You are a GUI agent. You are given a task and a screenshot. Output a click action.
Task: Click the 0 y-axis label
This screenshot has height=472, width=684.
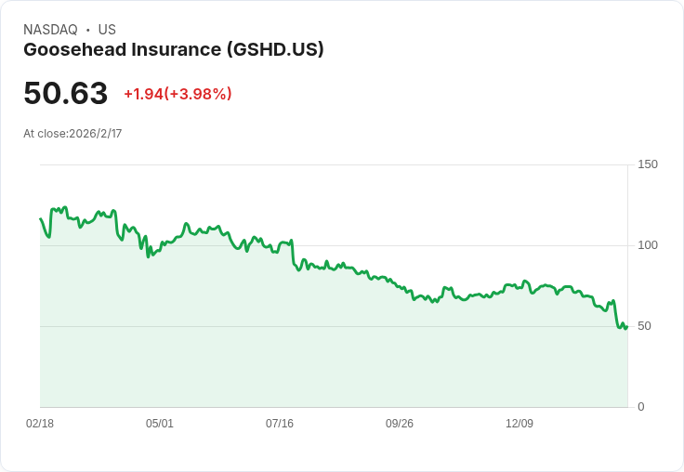[x=641, y=407]
